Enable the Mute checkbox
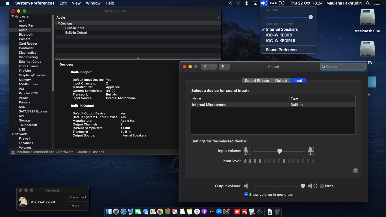 322,186
